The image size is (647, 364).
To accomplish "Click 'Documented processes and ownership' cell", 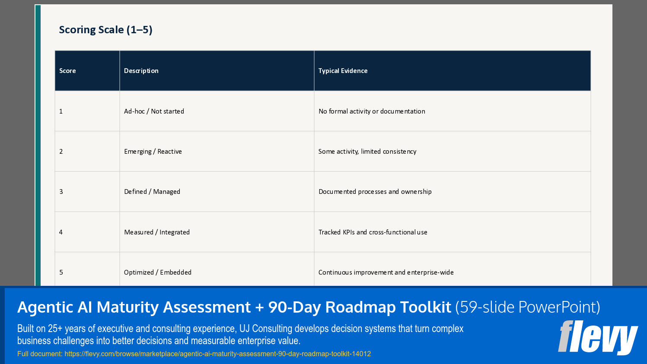I will tap(453, 192).
